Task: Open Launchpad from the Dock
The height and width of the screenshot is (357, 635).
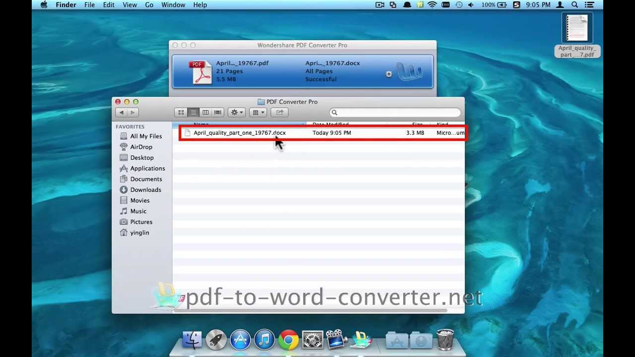Action: (x=216, y=340)
